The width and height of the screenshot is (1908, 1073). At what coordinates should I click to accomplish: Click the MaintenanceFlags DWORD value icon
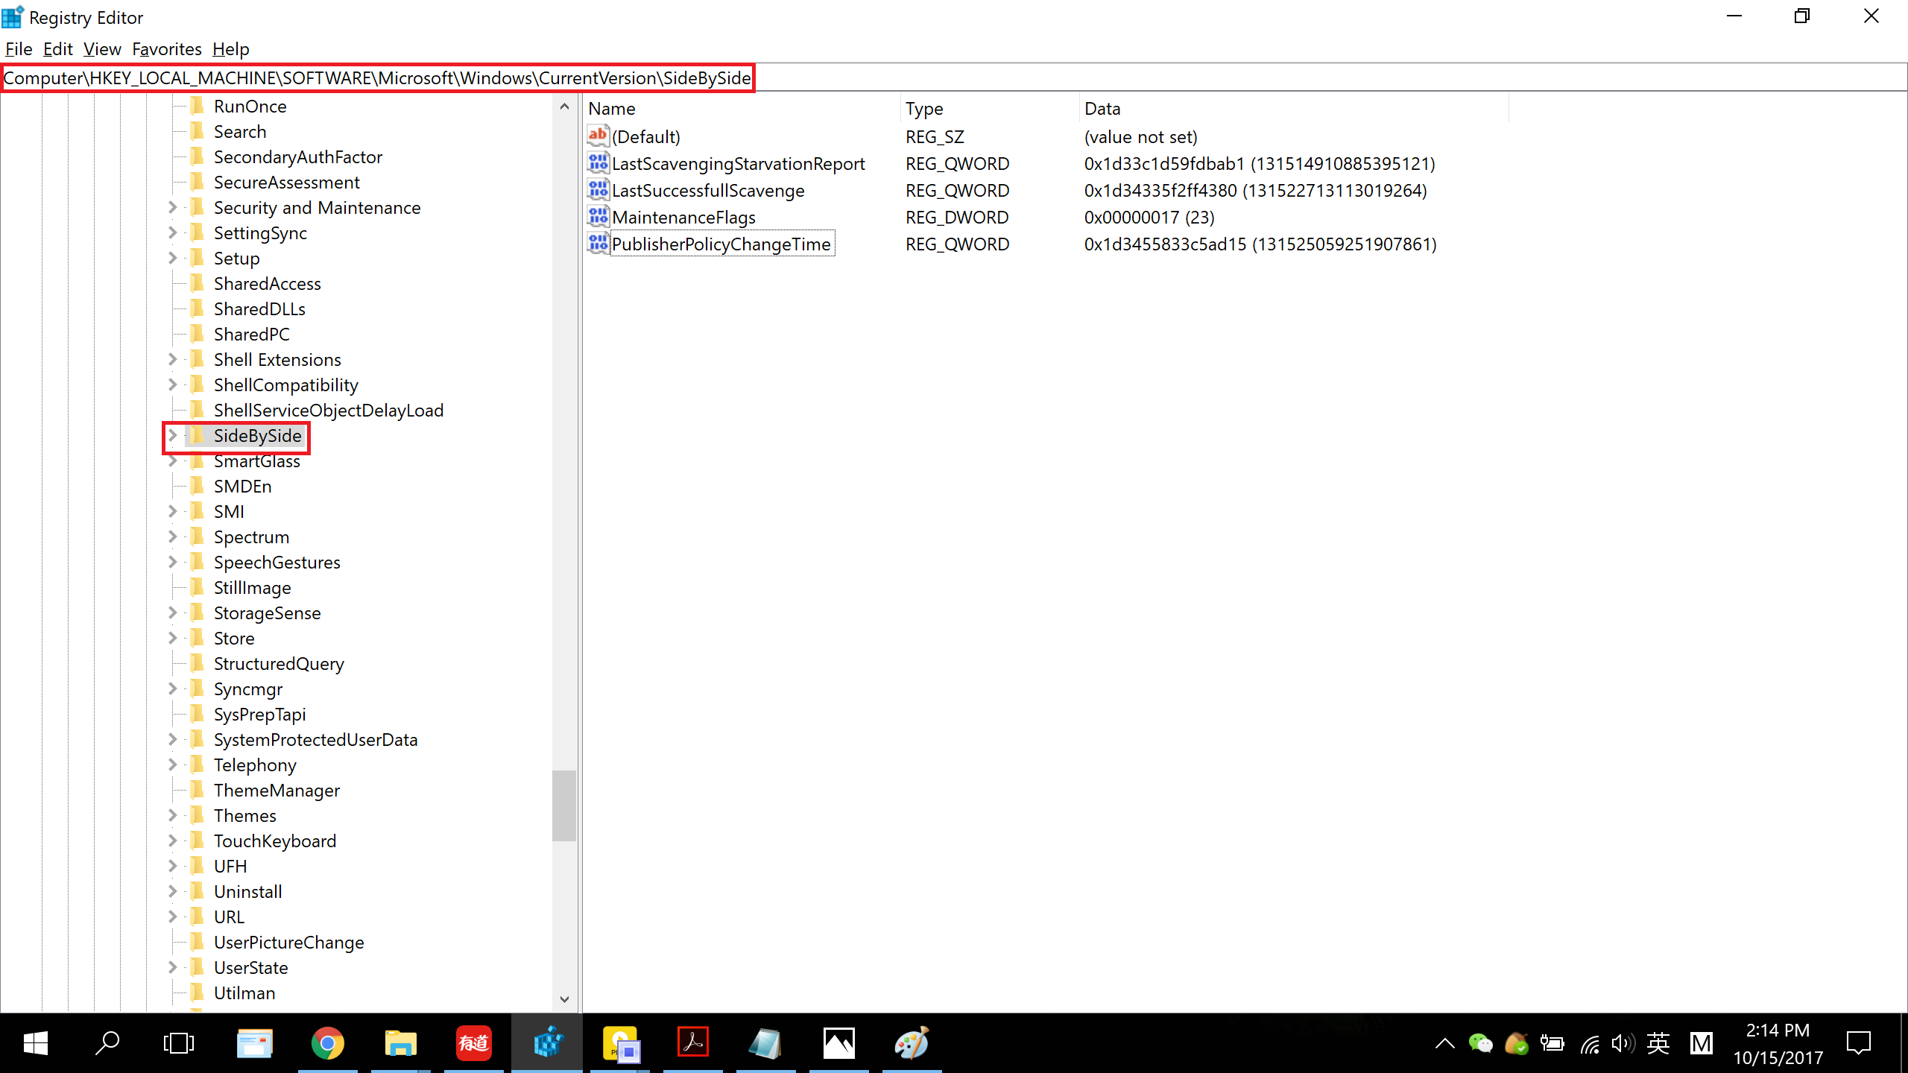point(598,217)
